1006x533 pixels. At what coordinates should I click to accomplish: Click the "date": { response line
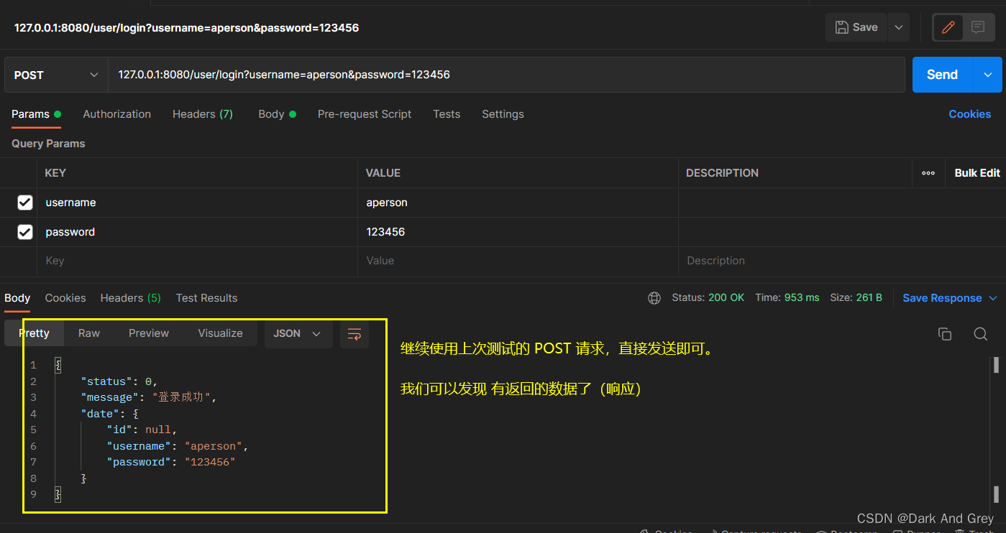tap(109, 414)
